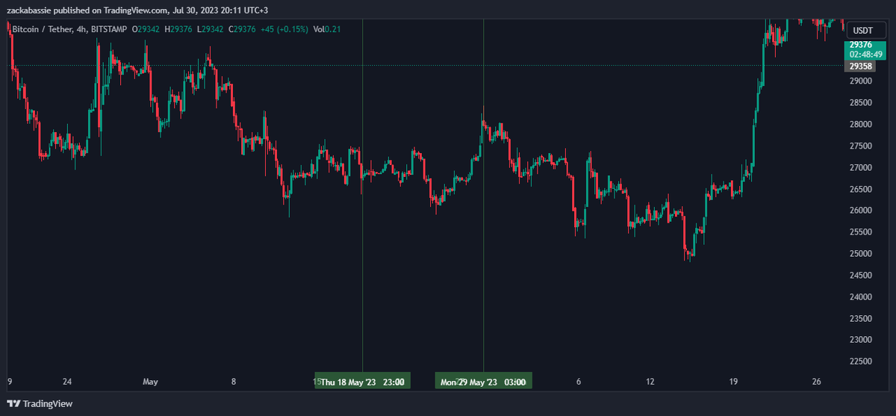
Task: Click the 29000 price axis label
Action: click(861, 81)
